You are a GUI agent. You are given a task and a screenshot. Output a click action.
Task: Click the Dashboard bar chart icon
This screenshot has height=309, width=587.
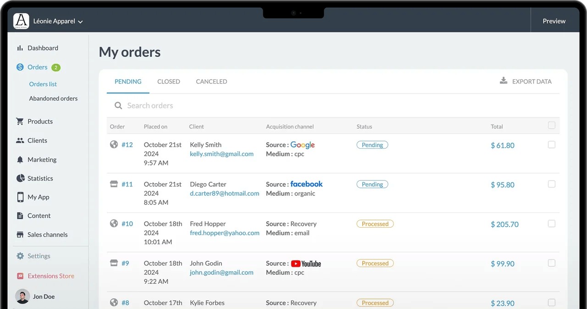pos(20,48)
